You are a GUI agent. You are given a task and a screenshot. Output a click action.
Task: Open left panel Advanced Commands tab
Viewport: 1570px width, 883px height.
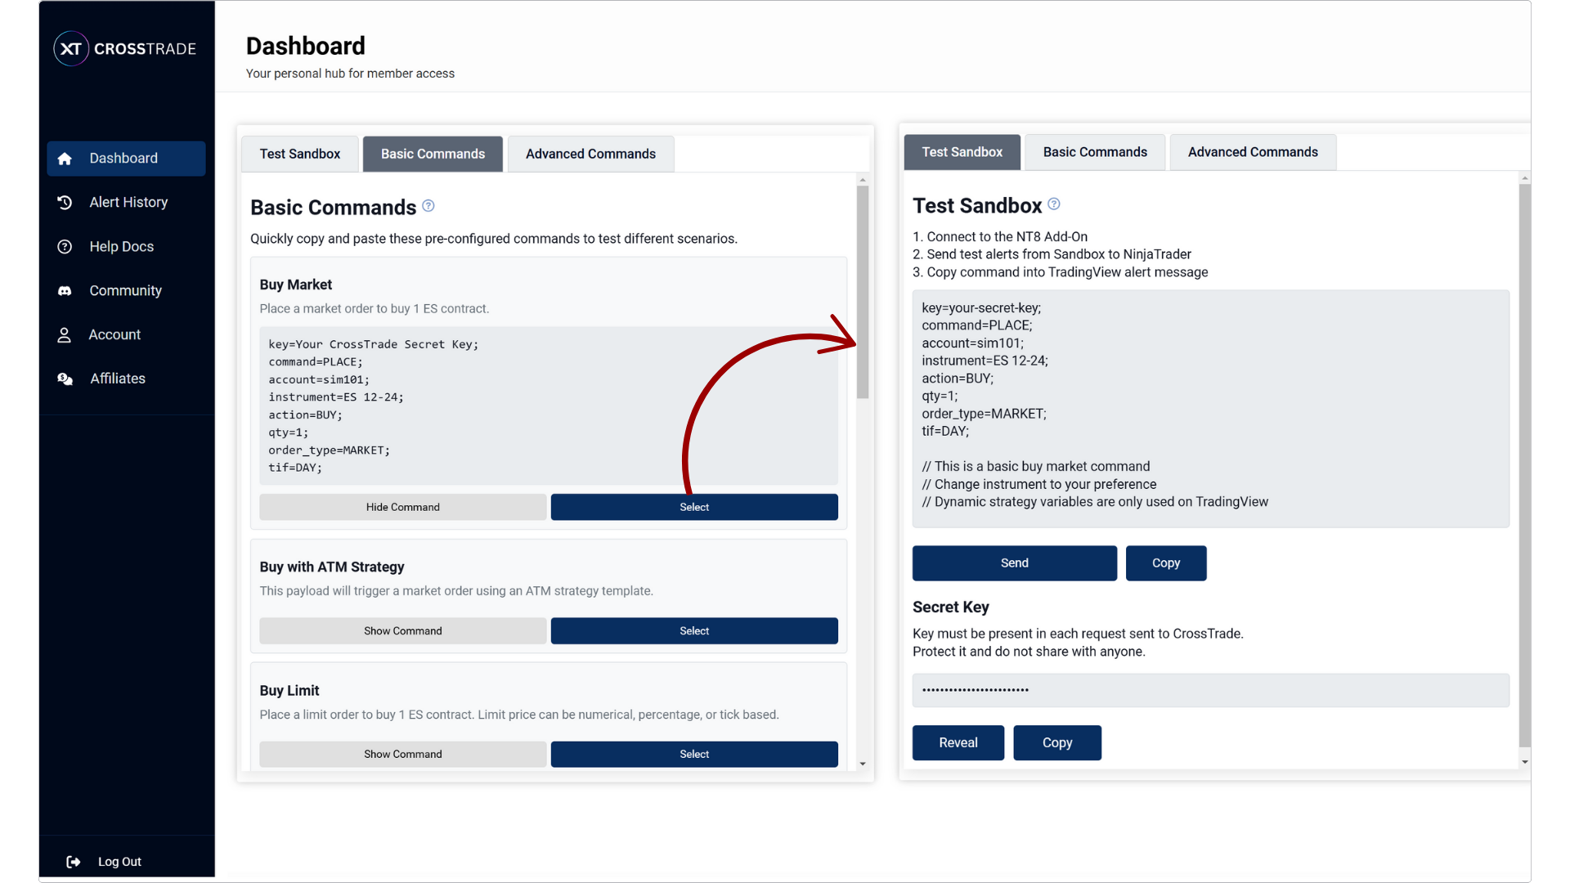pyautogui.click(x=590, y=154)
